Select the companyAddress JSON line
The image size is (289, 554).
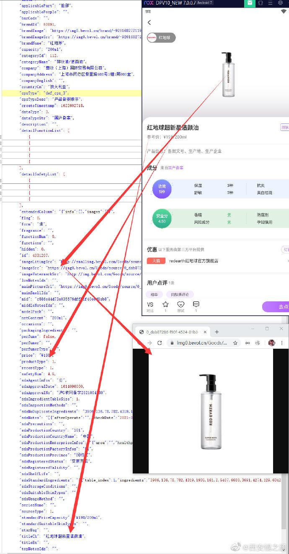[79, 74]
